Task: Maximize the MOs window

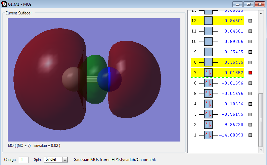Action: pos(249,4)
